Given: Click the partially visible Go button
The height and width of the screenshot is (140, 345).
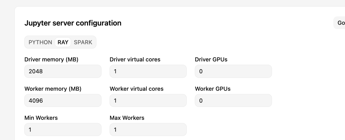Looking at the screenshot, I should (339, 23).
